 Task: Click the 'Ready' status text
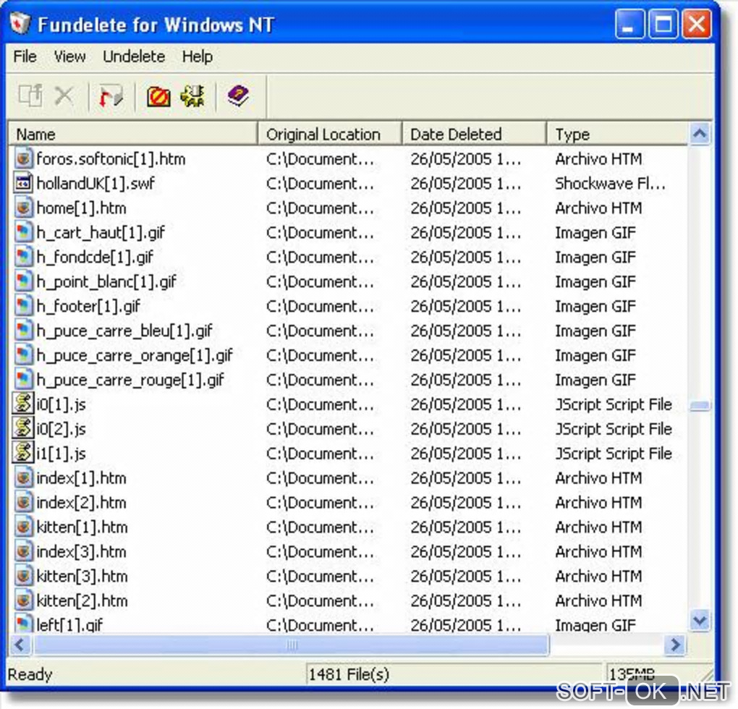point(30,674)
